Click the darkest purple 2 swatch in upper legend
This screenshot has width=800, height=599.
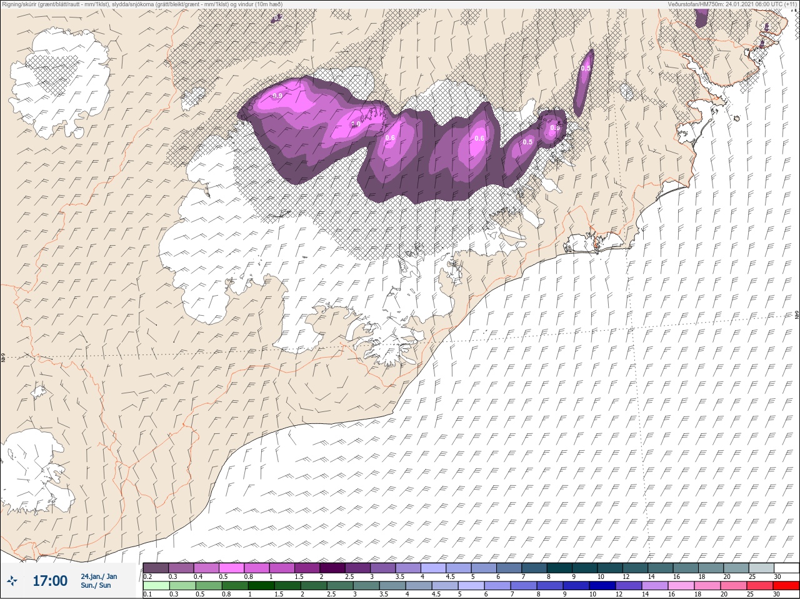pos(332,568)
